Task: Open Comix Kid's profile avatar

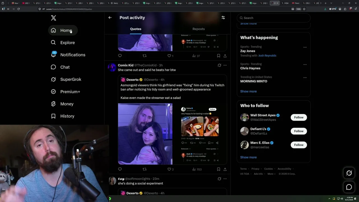Action: [112, 67]
